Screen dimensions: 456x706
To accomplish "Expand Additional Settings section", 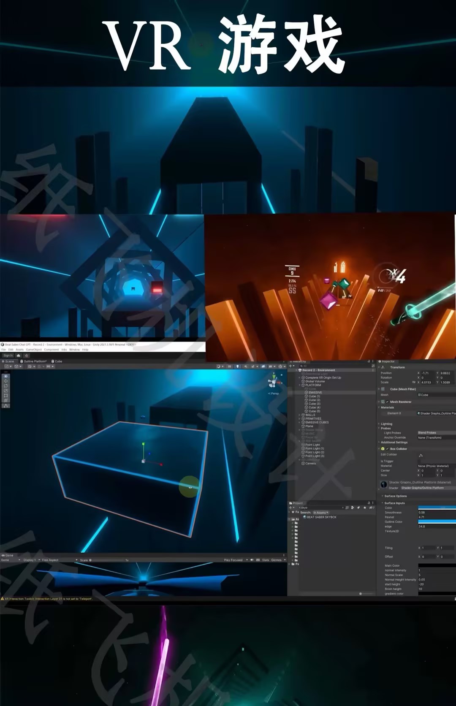I will [379, 443].
